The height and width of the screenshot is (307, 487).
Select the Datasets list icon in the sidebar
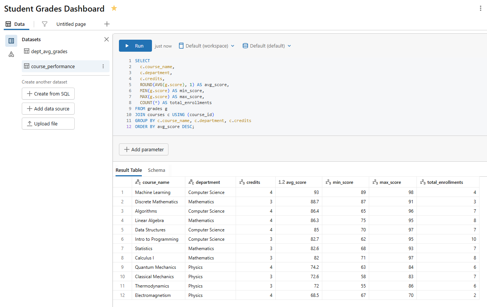11,41
